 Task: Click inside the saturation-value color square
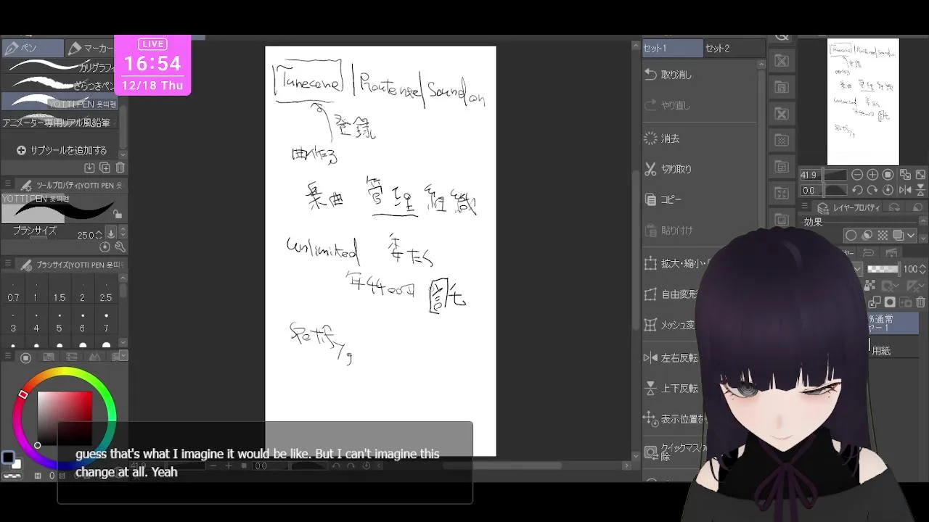pyautogui.click(x=65, y=418)
